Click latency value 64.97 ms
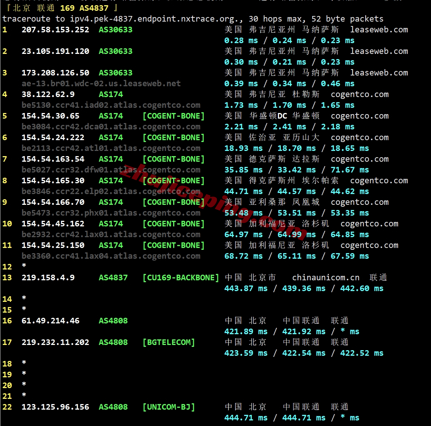Viewport: 431px width, 426px height. [x=243, y=235]
